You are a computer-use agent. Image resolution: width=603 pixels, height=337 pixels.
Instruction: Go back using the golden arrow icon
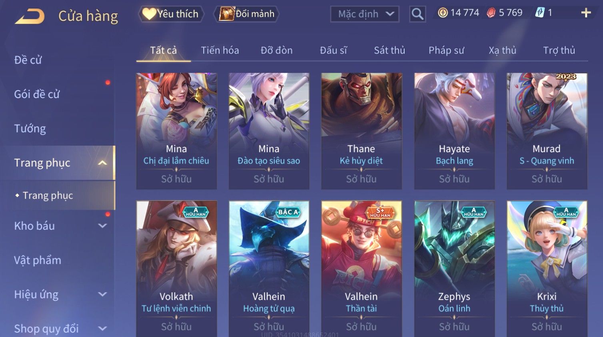click(30, 16)
